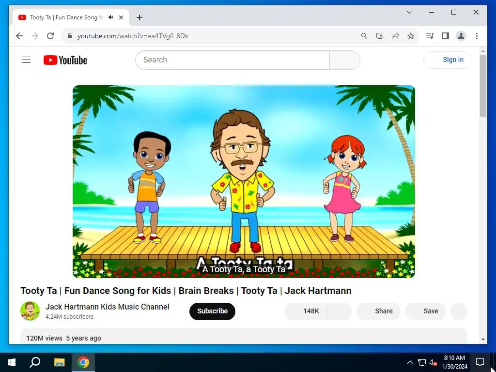Click the install app icon in address bar
Image resolution: width=496 pixels, height=372 pixels.
(380, 36)
